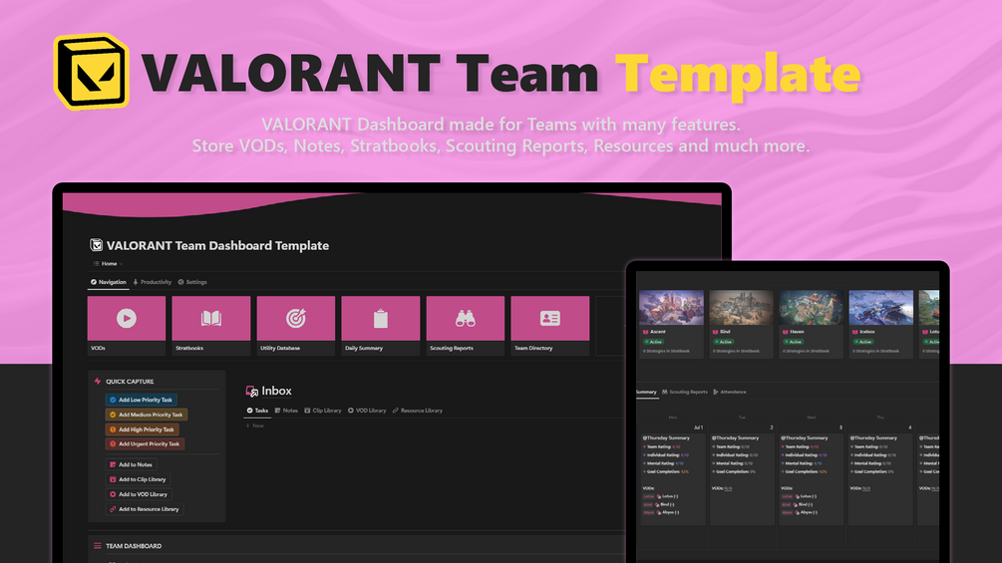Open the Lotus (-) VOD on Jul 1
The height and width of the screenshot is (563, 1002).
point(668,496)
